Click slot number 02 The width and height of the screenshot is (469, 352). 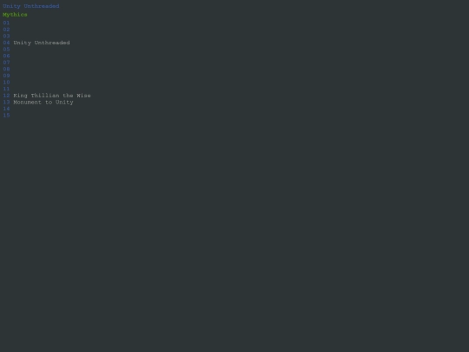(x=6, y=30)
